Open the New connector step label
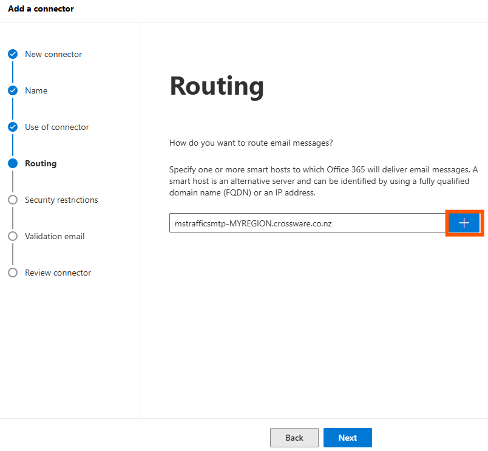Image resolution: width=488 pixels, height=451 pixels. [53, 54]
